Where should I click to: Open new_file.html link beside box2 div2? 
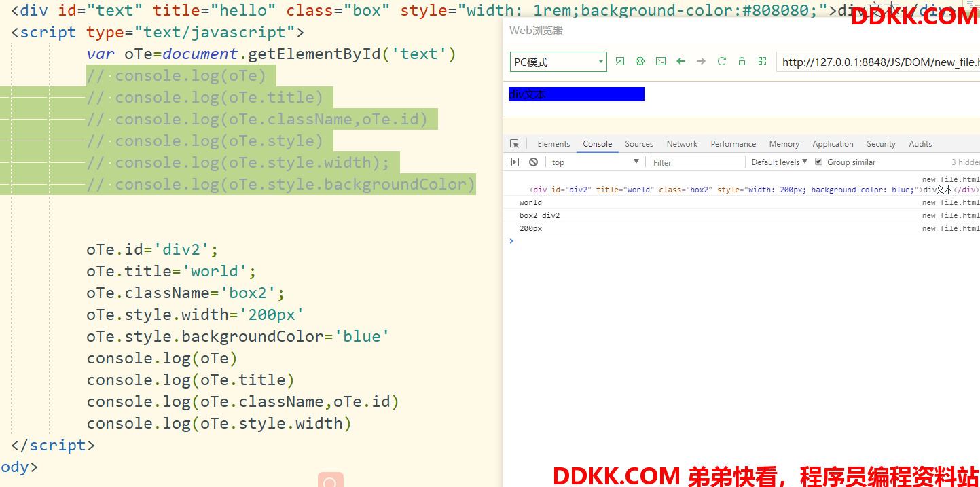click(951, 215)
